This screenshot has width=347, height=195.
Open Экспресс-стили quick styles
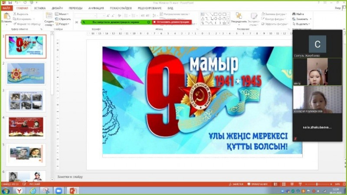[x=253, y=19]
